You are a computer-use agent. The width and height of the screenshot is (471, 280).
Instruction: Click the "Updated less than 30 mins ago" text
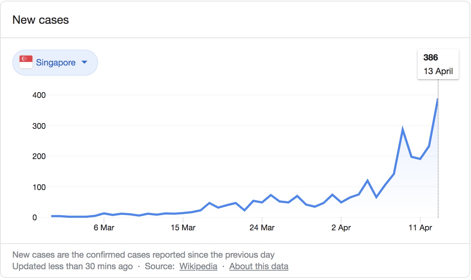(x=72, y=266)
